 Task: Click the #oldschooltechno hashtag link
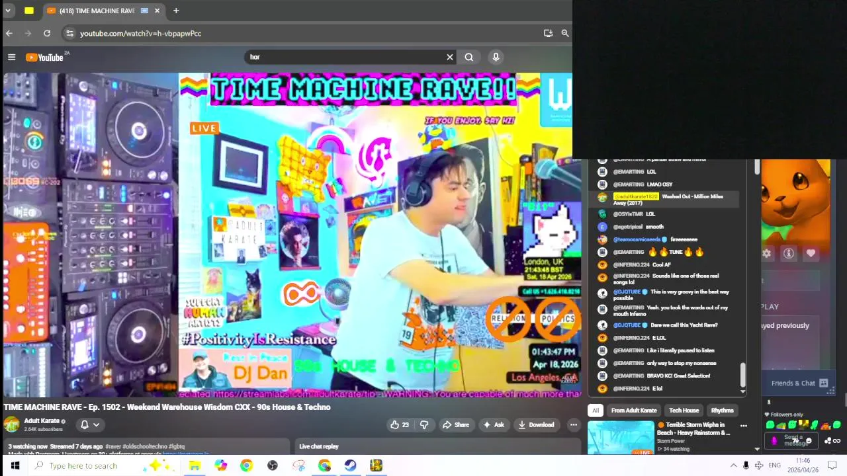point(145,446)
